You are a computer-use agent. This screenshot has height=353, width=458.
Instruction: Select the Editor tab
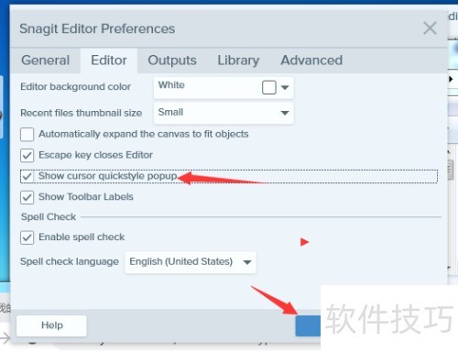click(109, 61)
